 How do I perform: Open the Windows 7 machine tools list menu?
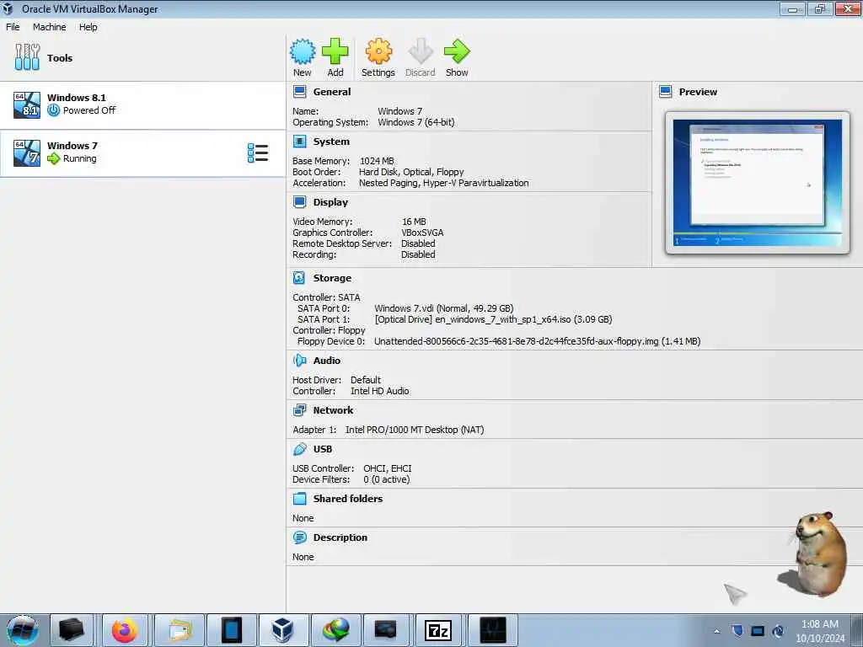(x=258, y=153)
